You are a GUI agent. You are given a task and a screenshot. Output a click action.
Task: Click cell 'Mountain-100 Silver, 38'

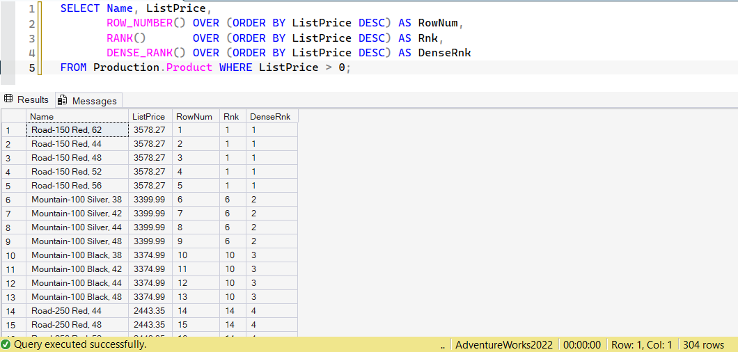pos(77,200)
